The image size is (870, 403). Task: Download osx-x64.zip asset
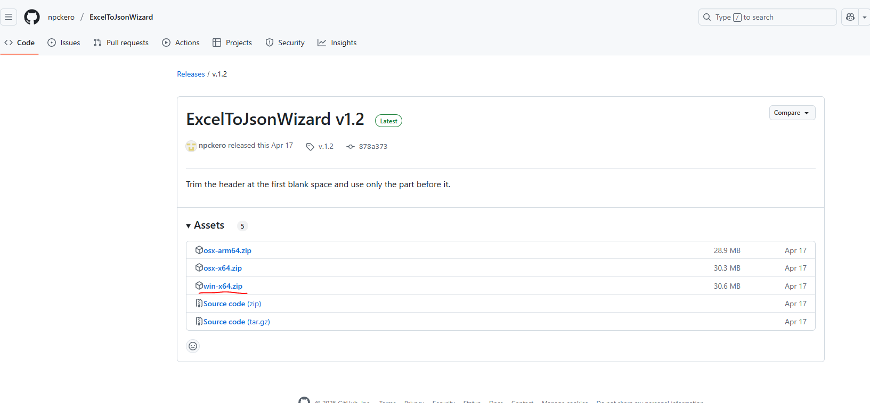223,268
